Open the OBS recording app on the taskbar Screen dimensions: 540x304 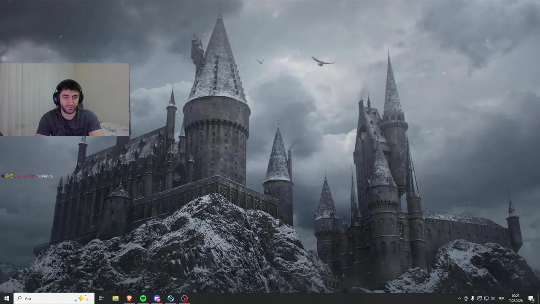(x=185, y=299)
